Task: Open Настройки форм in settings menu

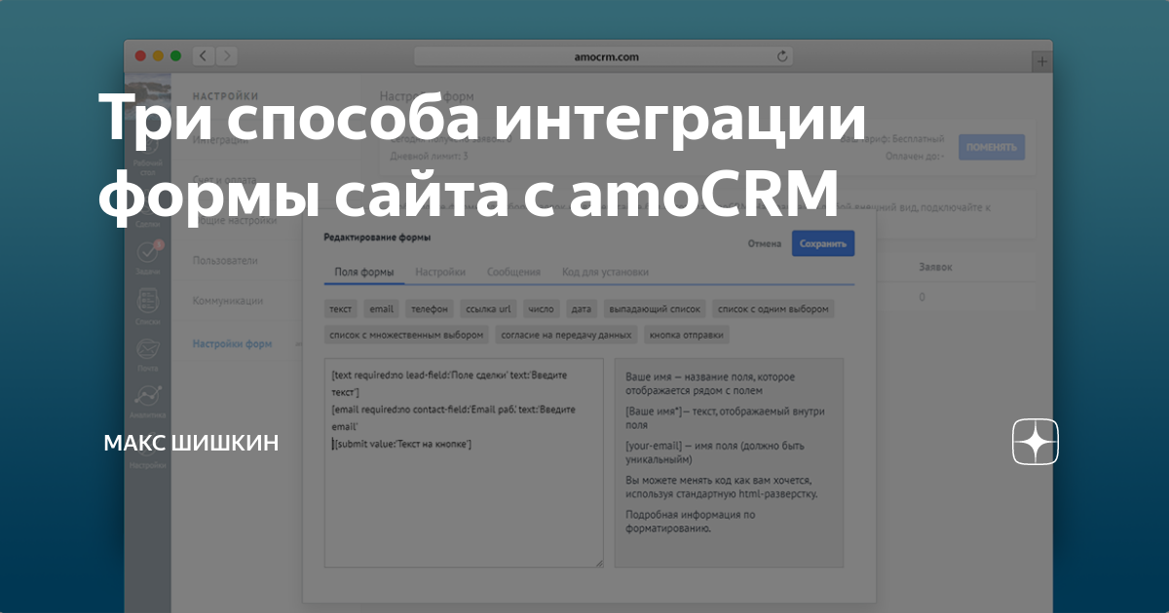Action: pyautogui.click(x=231, y=343)
